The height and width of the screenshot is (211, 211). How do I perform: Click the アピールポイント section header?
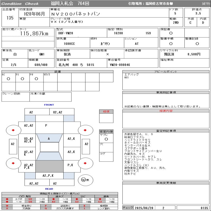[166, 71]
